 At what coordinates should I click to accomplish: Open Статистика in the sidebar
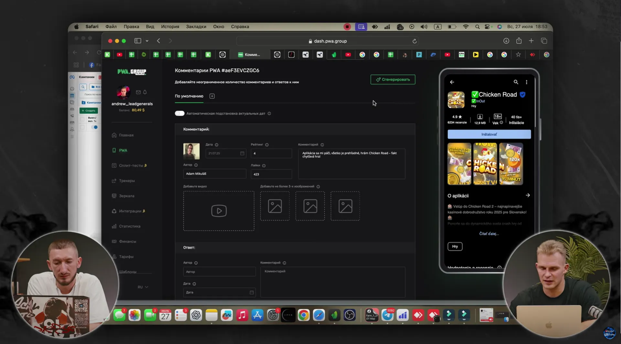click(x=126, y=226)
